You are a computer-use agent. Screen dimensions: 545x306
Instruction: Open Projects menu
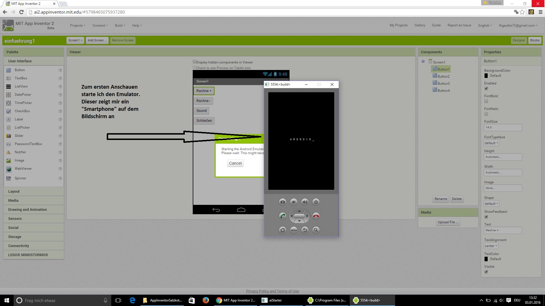pyautogui.click(x=77, y=25)
